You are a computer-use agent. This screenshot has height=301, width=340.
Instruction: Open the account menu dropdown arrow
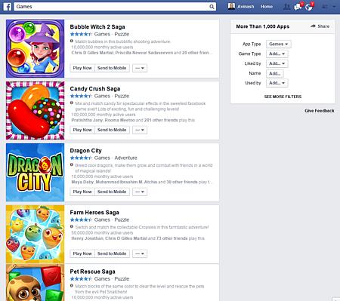point(334,7)
